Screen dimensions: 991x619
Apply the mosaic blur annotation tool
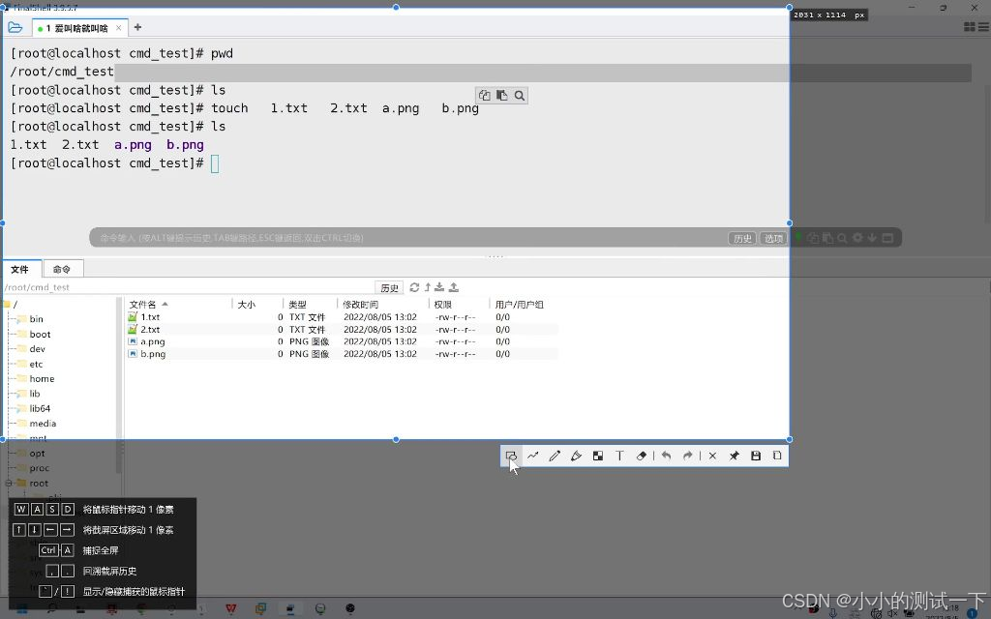[597, 456]
